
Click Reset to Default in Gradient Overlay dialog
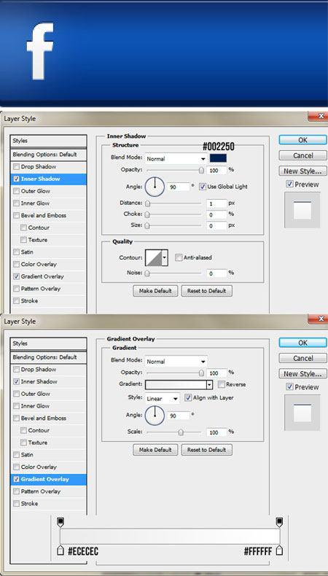tap(206, 450)
